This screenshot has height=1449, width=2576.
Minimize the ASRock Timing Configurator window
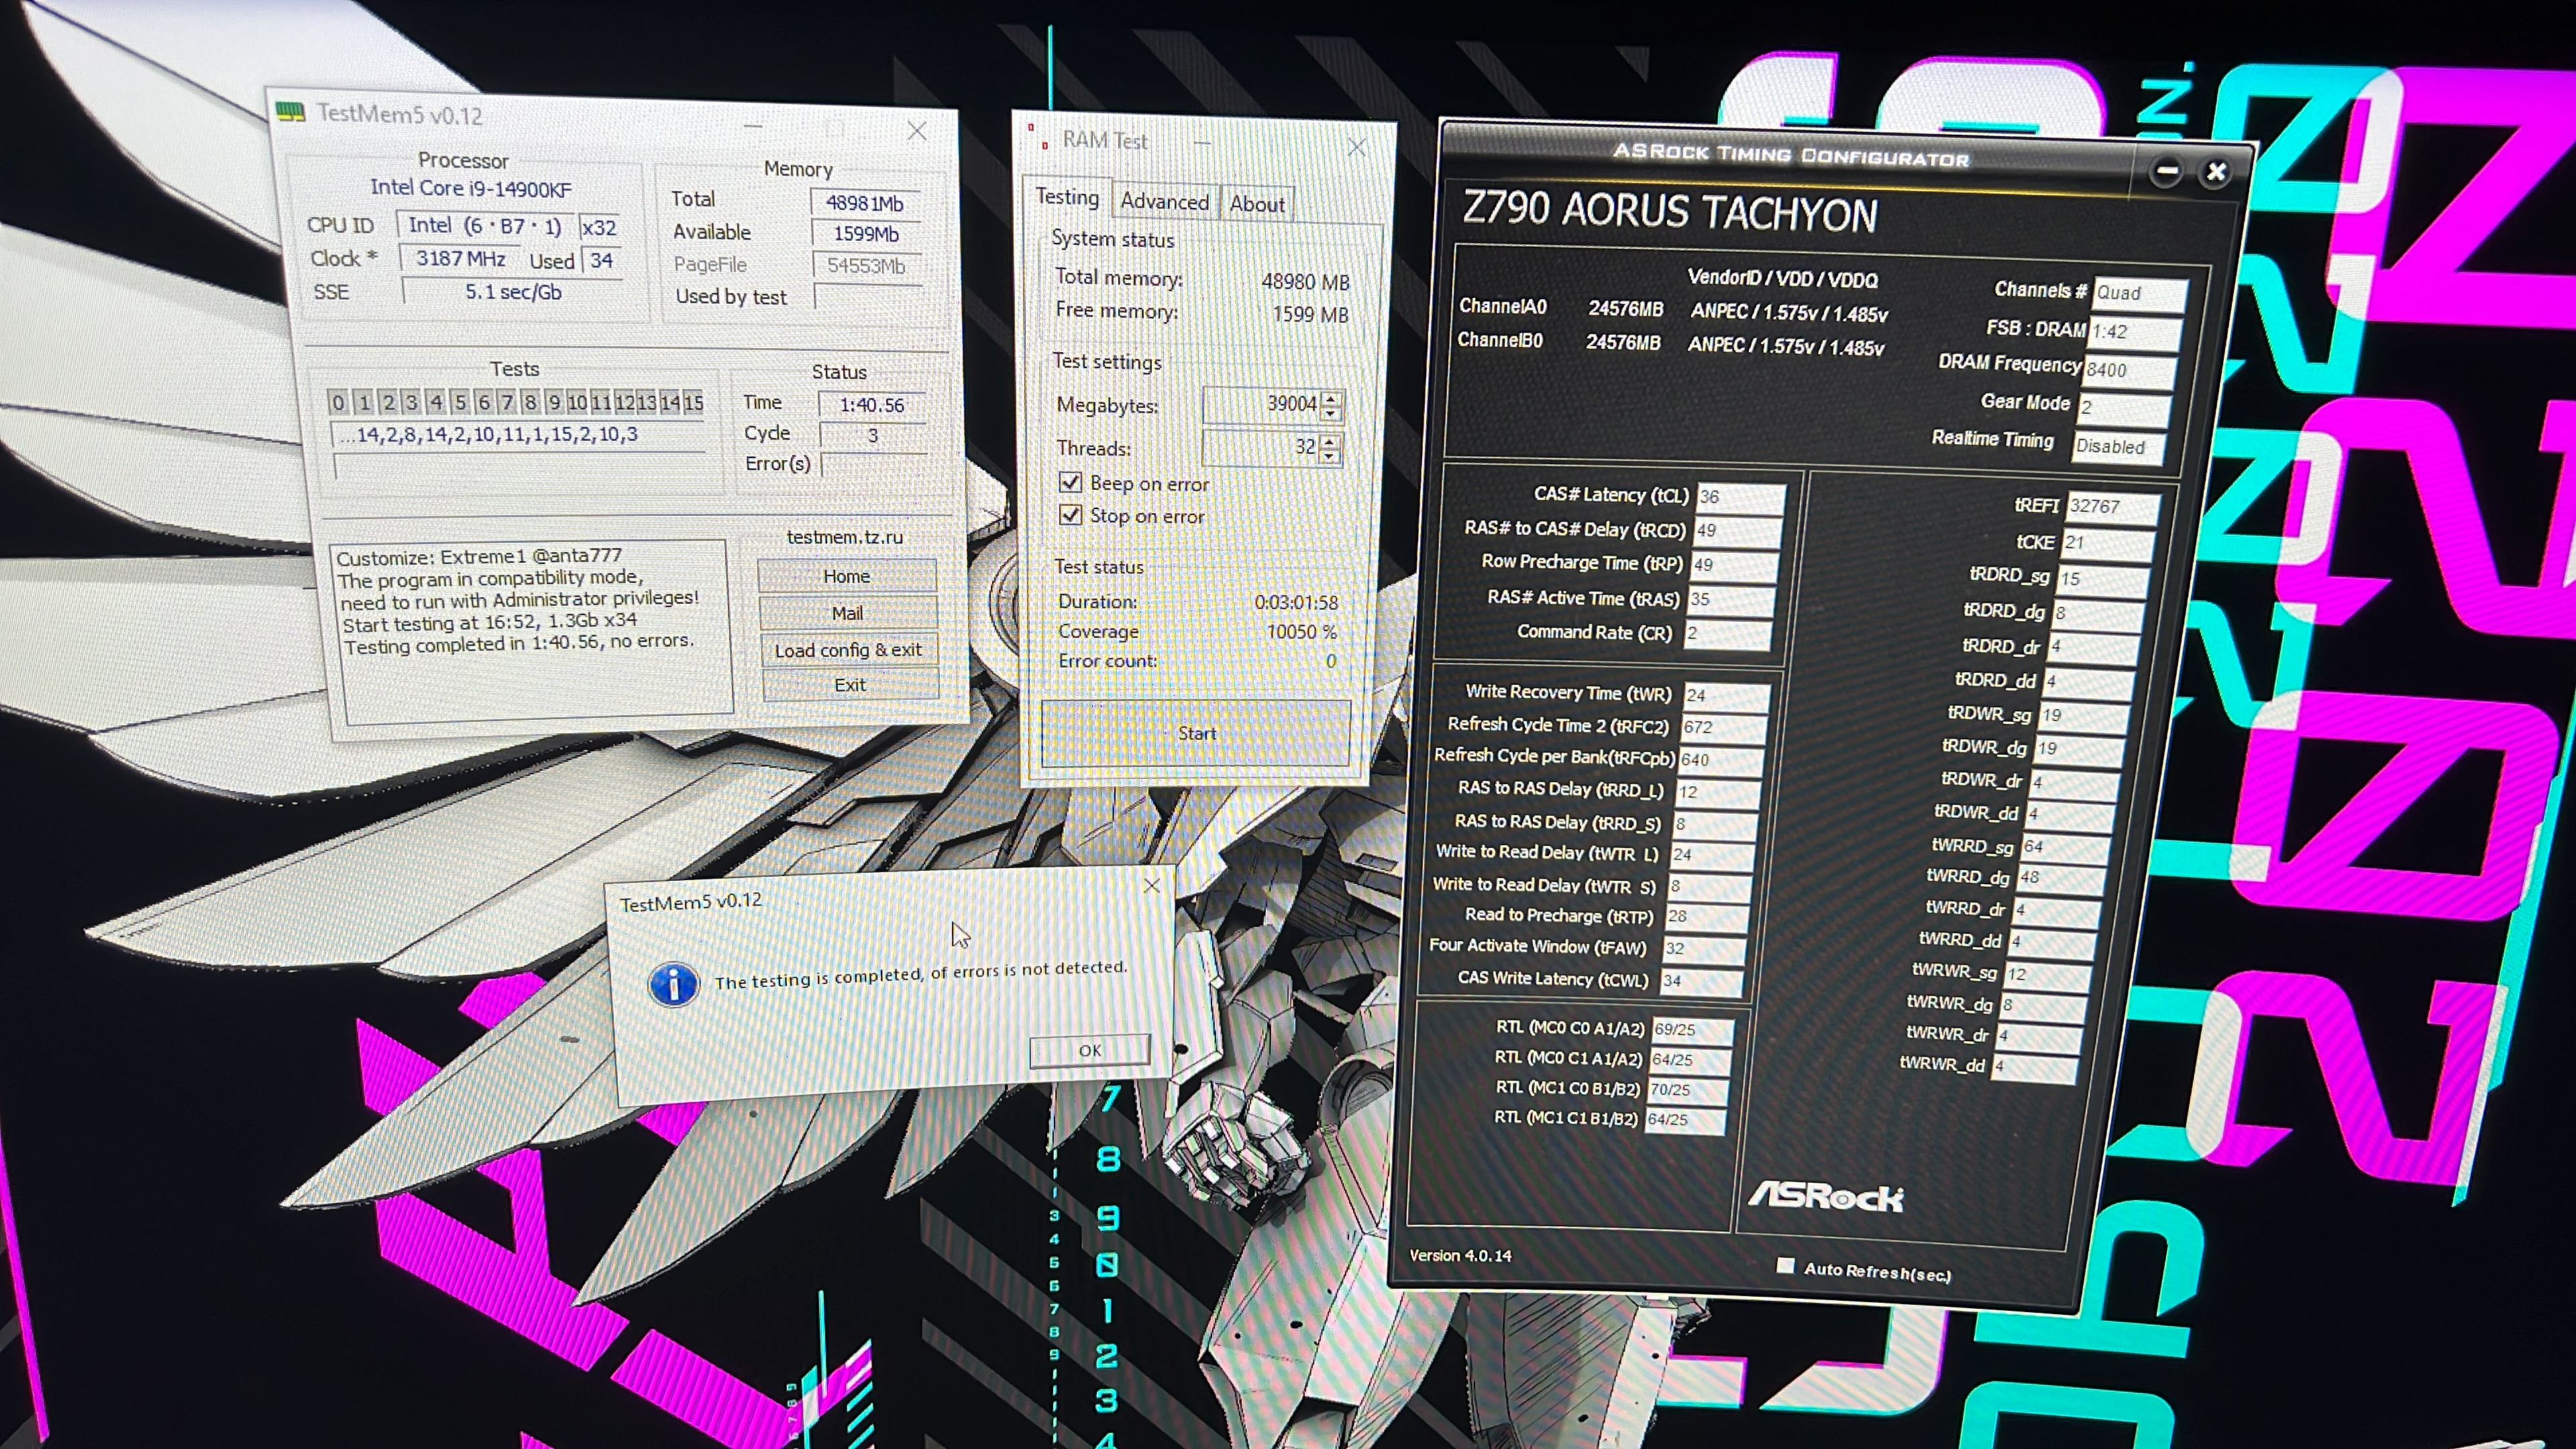pos(2166,171)
